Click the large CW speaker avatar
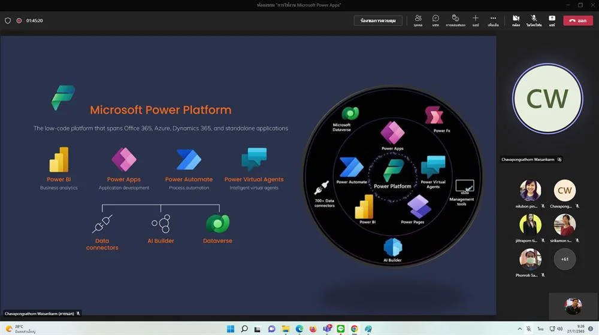 click(547, 99)
